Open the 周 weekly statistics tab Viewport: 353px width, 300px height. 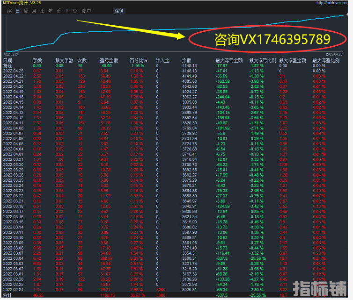26,10
